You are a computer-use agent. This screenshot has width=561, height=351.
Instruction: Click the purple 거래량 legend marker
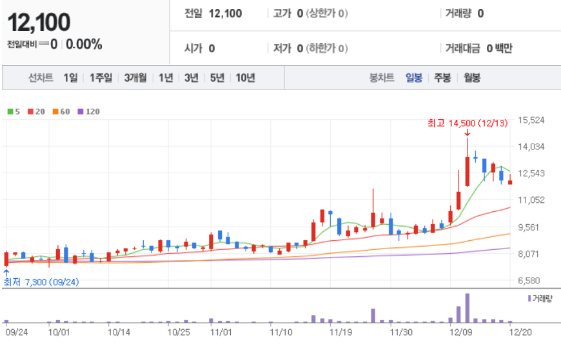pos(529,298)
